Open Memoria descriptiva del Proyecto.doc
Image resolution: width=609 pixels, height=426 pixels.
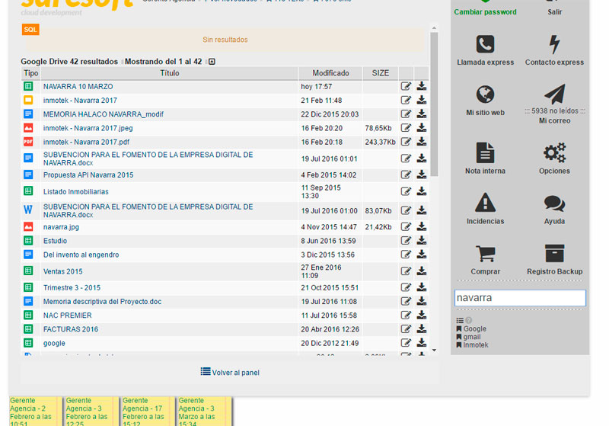pos(102,302)
